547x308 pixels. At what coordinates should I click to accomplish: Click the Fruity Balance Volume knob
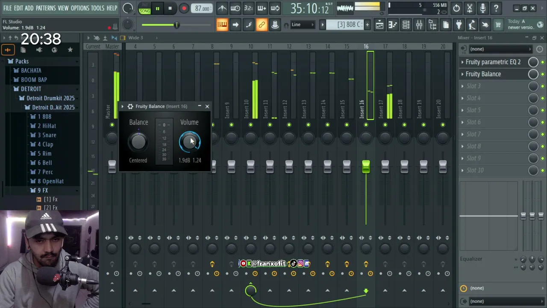[x=189, y=142]
